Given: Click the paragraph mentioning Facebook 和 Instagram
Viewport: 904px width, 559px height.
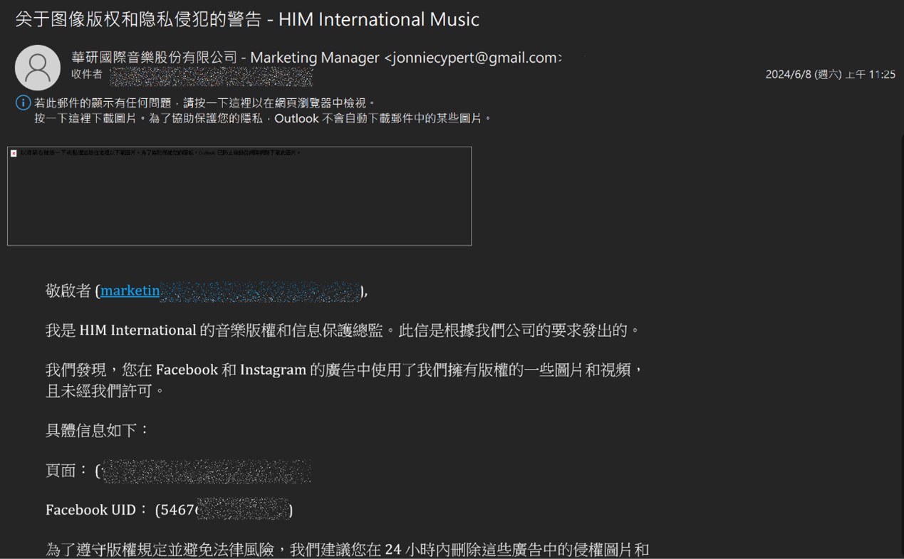Looking at the screenshot, I should [345, 380].
